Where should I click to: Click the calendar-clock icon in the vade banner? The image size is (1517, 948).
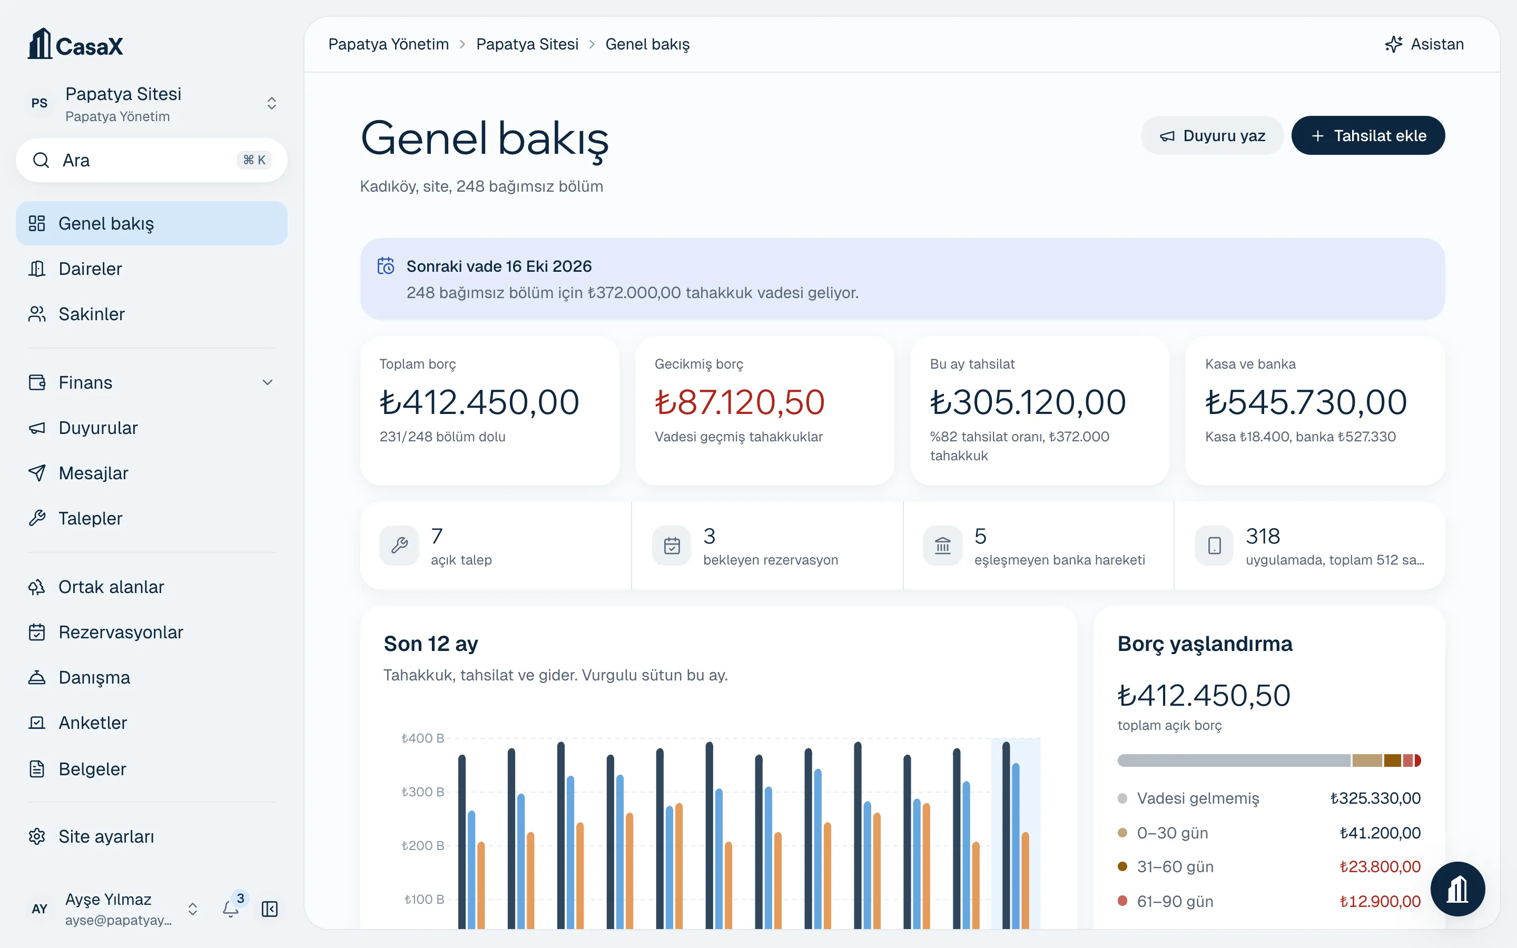386,266
